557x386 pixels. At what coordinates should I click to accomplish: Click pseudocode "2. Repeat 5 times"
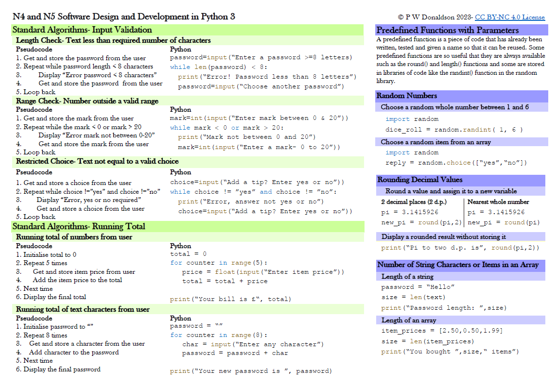[42, 263]
